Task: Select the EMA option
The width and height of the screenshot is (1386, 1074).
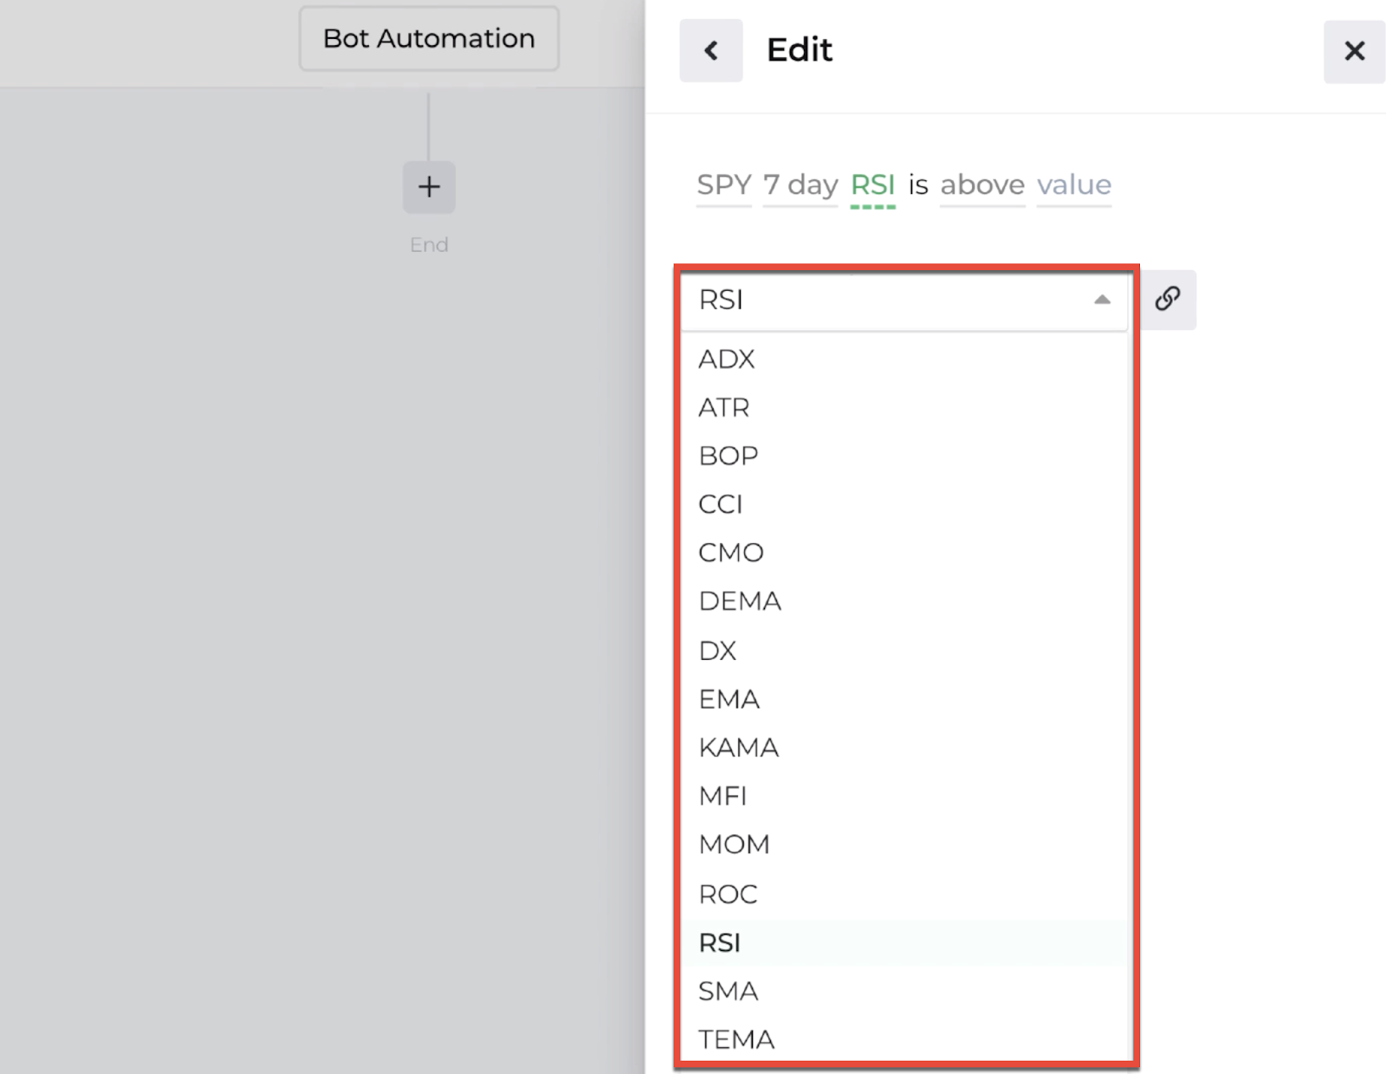Action: point(906,699)
